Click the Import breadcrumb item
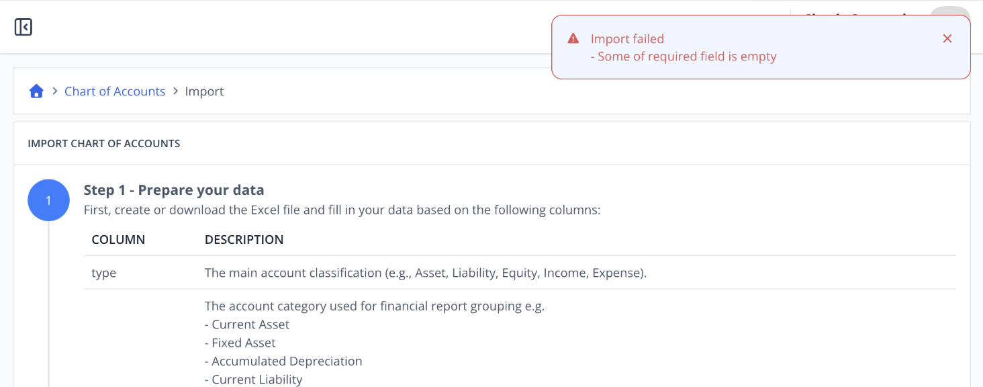 point(204,91)
